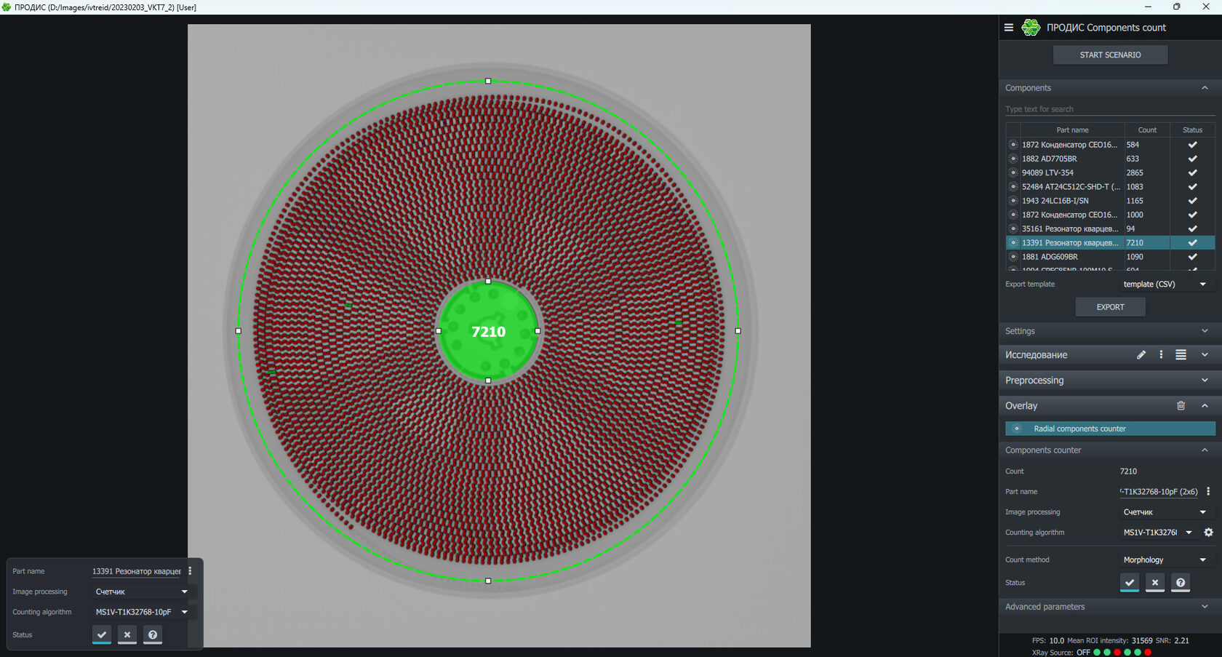The width and height of the screenshot is (1222, 657).
Task: Click the START SCENARIO button
Action: pyautogui.click(x=1110, y=55)
